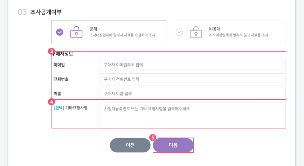Click the 이메일 field label
This screenshot has width=304, height=166.
(x=59, y=65)
